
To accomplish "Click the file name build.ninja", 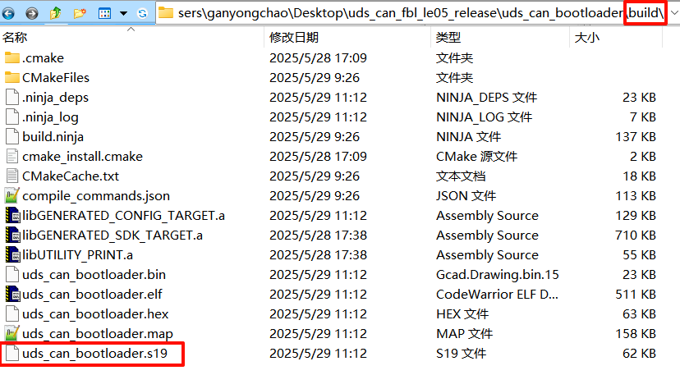I will click(x=53, y=137).
